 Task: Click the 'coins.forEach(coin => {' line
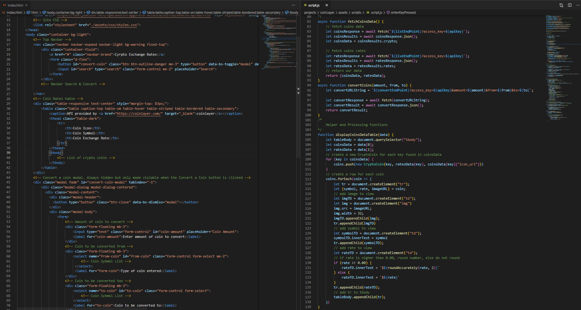[x=349, y=179]
